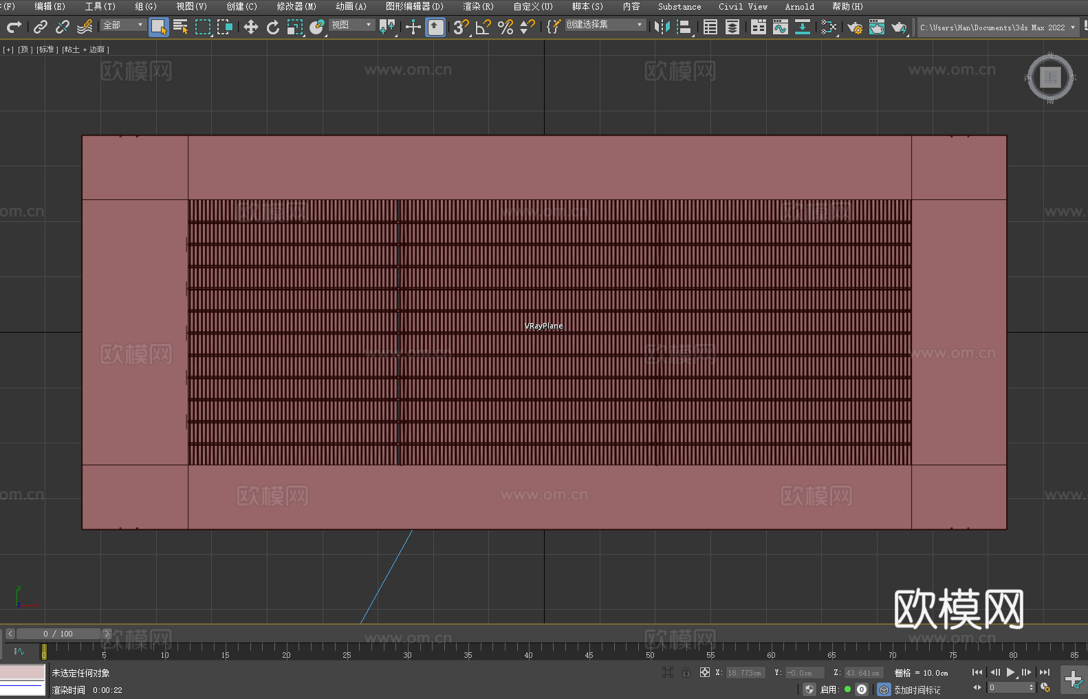Open the 工具(T) menu
This screenshot has height=699, width=1088.
100,6
